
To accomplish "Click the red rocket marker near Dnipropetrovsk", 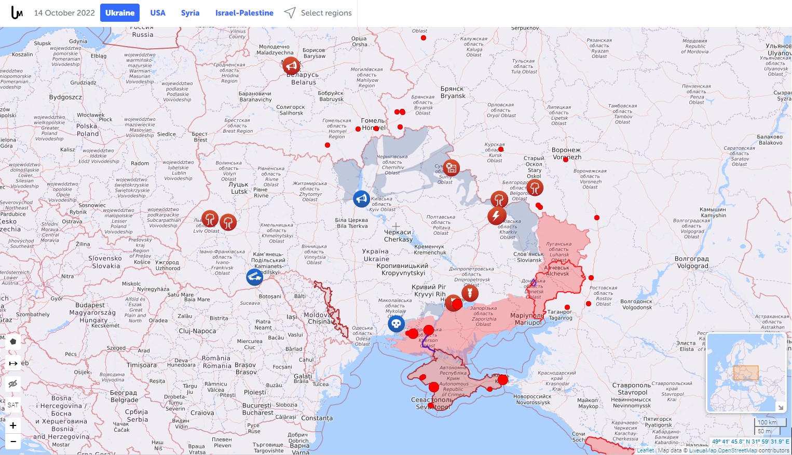I will pos(470,293).
